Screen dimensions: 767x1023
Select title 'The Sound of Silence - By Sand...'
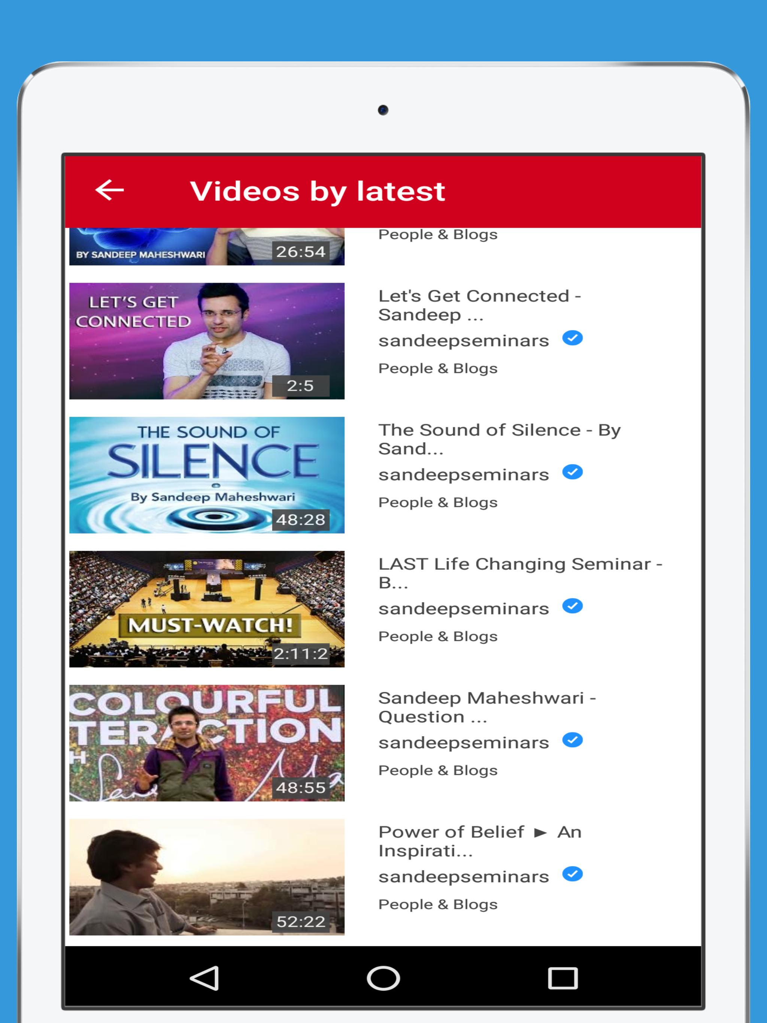coord(500,439)
